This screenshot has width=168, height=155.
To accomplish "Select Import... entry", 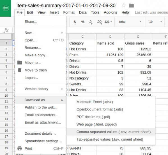I will click(x=40, y=78).
